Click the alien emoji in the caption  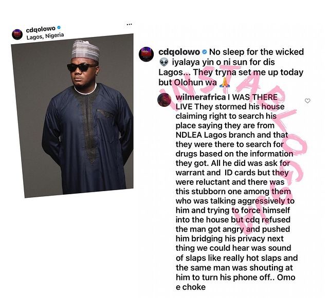(164, 62)
